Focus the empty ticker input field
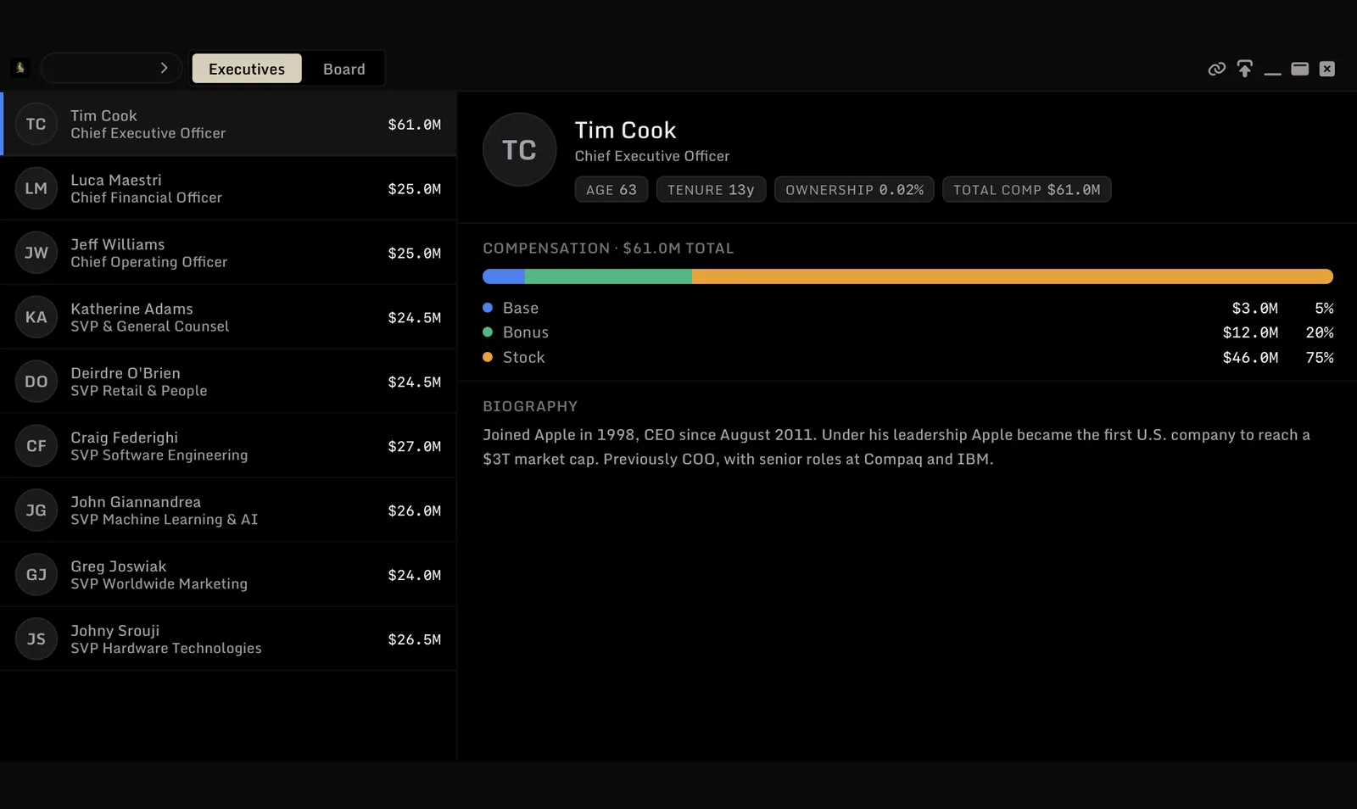 111,68
